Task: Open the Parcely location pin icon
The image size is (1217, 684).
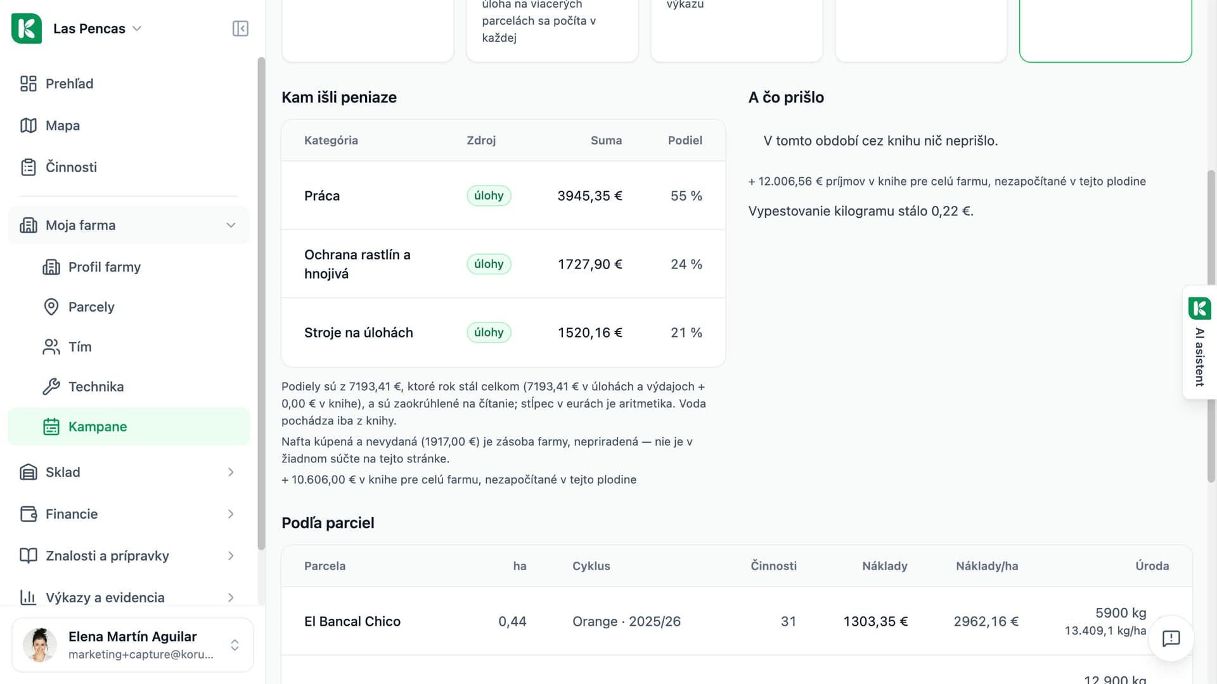Action: point(51,307)
